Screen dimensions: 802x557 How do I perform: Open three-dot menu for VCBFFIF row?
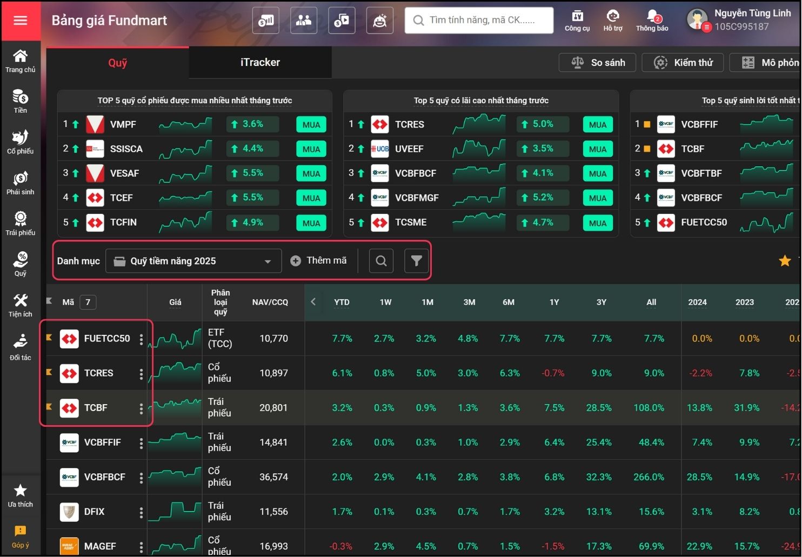[x=141, y=442]
